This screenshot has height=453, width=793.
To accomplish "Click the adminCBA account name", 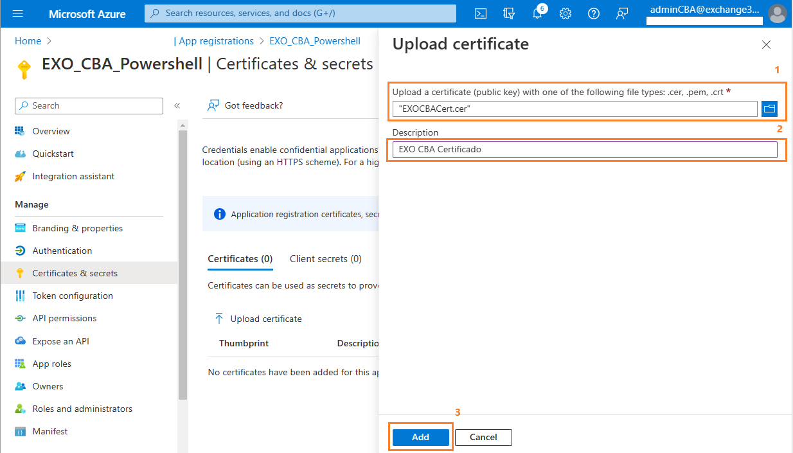I will click(x=704, y=10).
